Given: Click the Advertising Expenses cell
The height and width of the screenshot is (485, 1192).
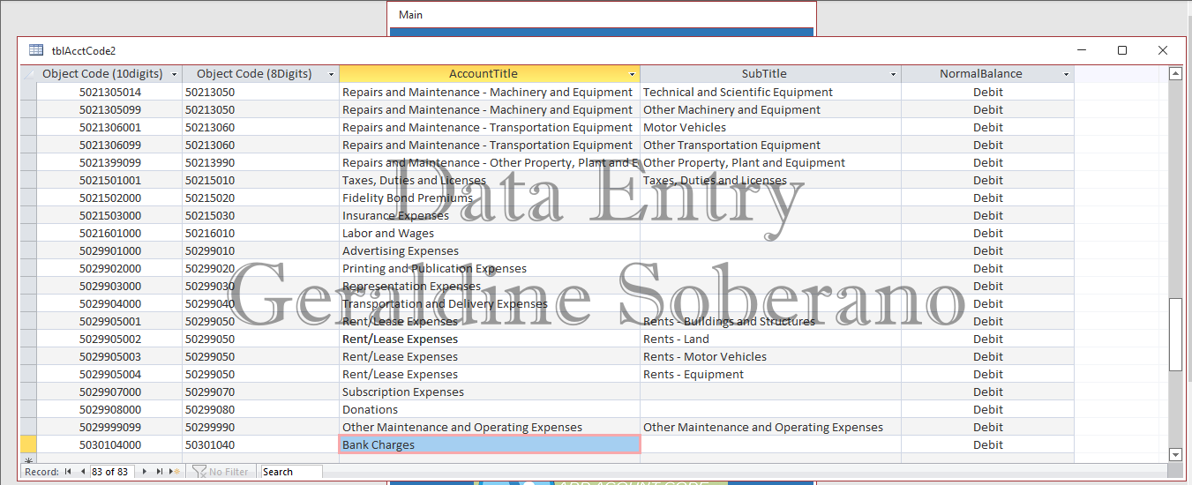Looking at the screenshot, I should coord(490,250).
